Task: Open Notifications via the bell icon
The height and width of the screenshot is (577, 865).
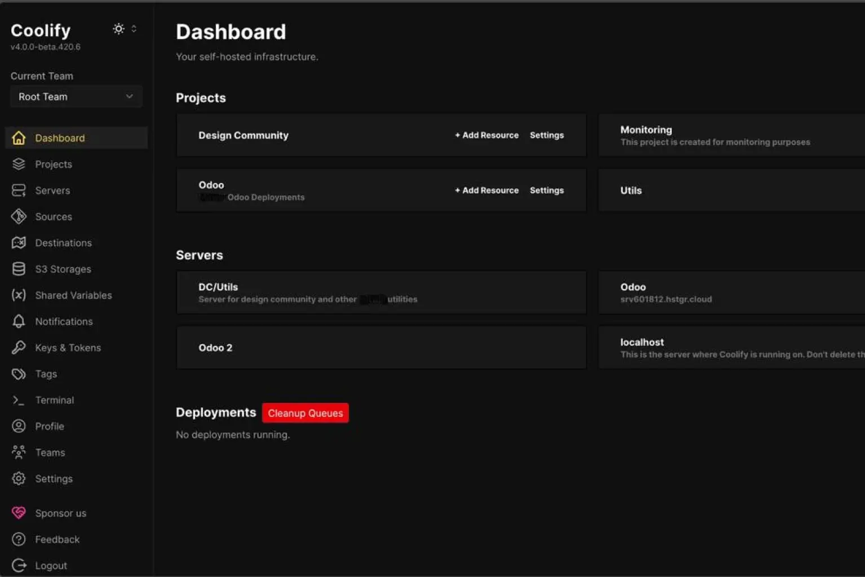Action: click(x=19, y=321)
